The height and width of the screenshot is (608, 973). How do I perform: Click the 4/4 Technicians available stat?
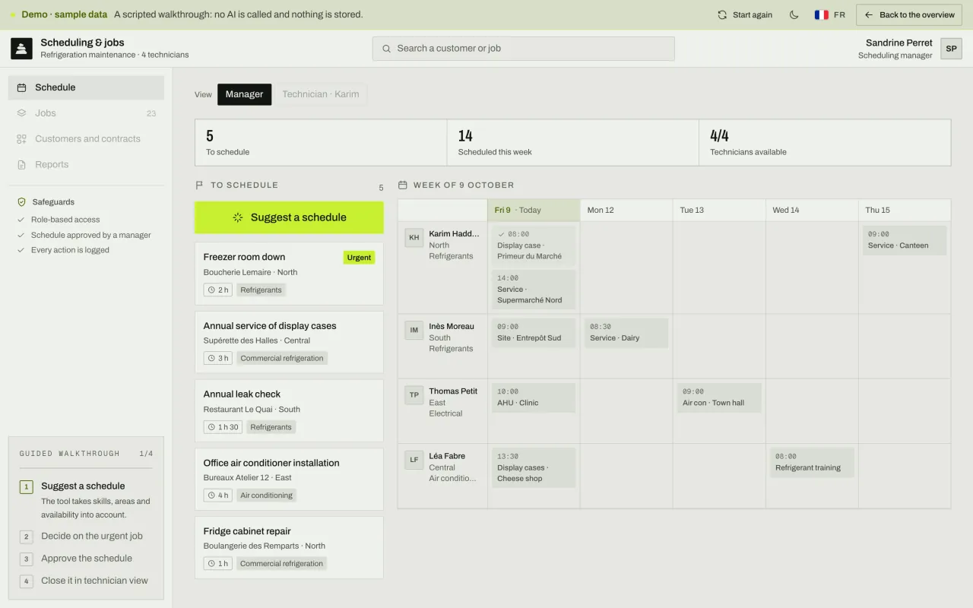tap(825, 142)
